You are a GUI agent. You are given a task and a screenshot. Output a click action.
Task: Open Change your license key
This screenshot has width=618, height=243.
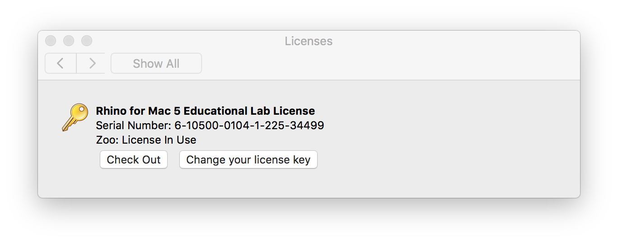[x=248, y=159]
